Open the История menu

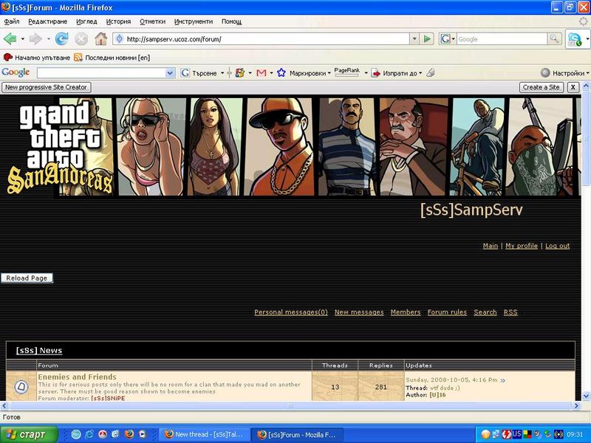(118, 21)
